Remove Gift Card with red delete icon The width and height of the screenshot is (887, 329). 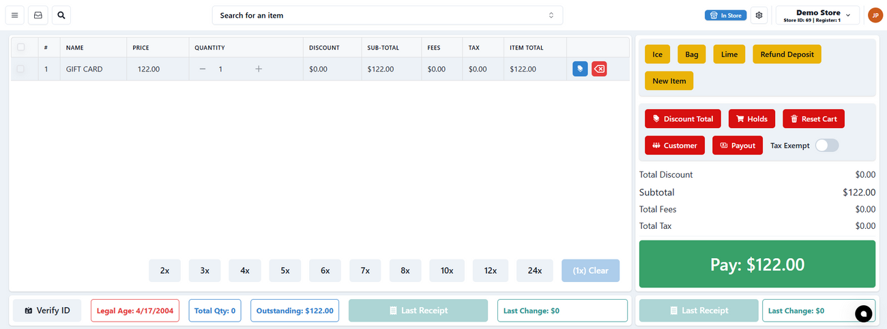[x=599, y=69]
